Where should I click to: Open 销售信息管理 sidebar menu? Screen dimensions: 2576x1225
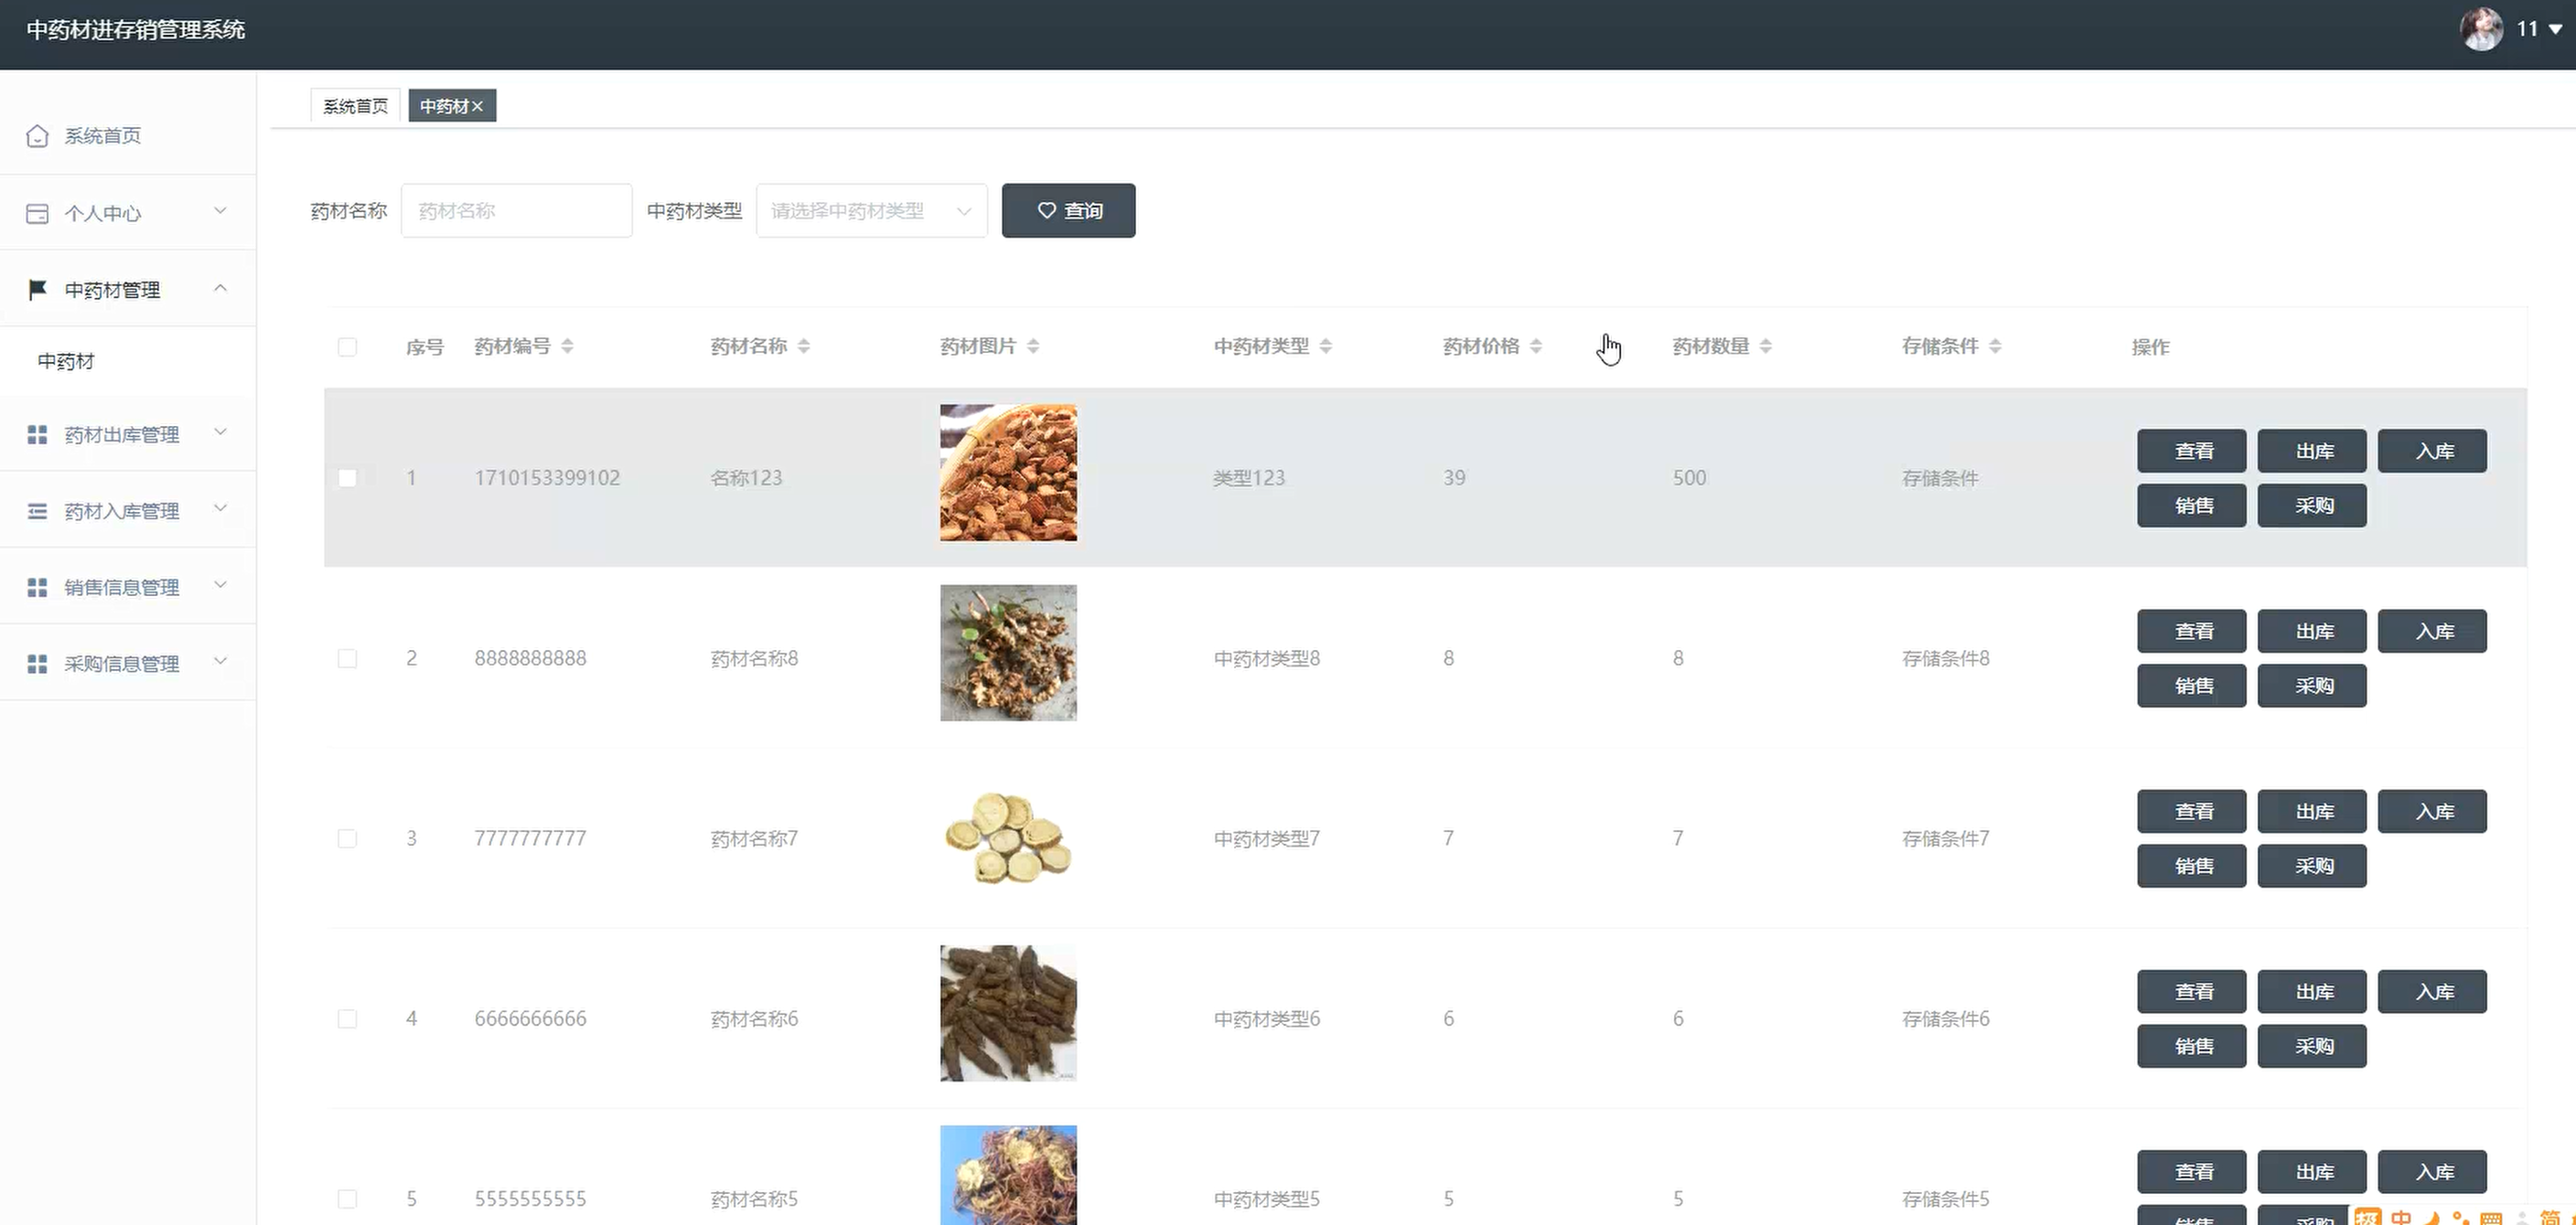pyautogui.click(x=128, y=588)
